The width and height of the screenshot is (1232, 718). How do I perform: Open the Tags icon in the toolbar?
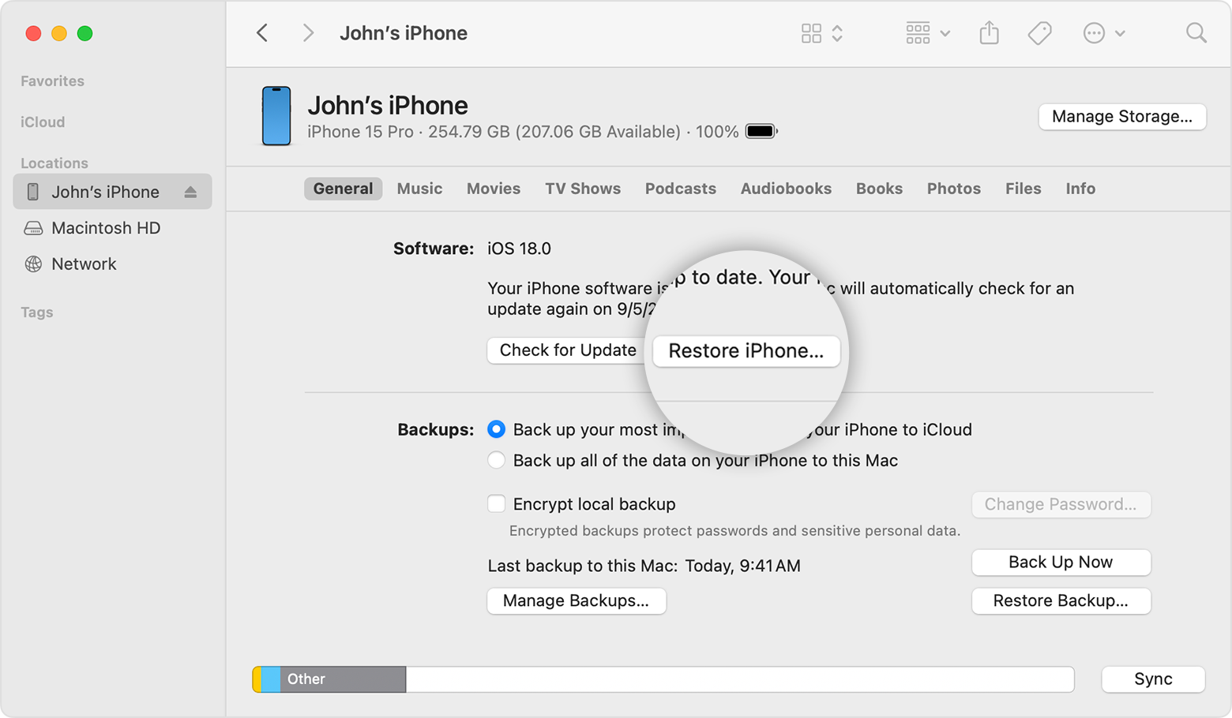[x=1039, y=33]
